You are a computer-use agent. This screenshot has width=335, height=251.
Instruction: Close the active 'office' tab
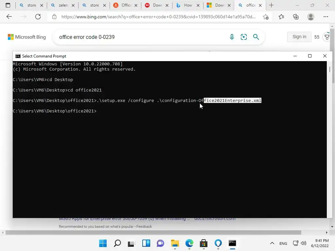pyautogui.click(x=260, y=5)
